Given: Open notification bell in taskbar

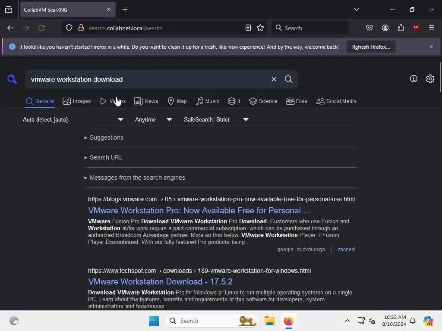Looking at the screenshot, I should [412, 321].
